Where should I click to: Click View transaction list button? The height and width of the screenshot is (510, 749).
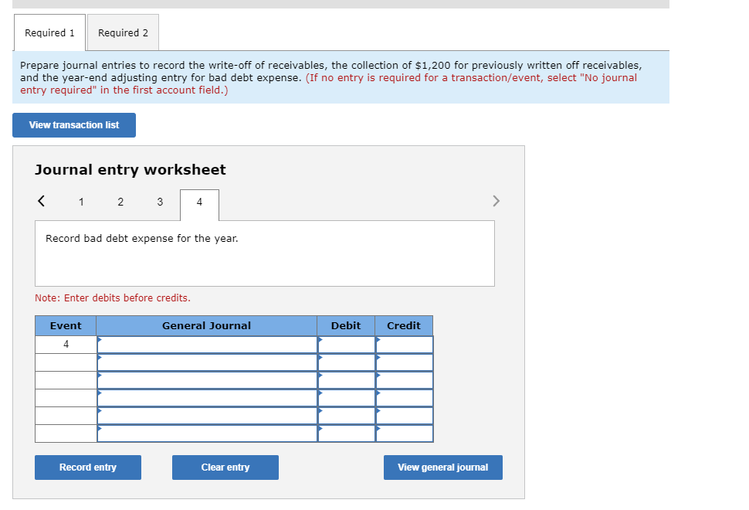click(x=74, y=125)
